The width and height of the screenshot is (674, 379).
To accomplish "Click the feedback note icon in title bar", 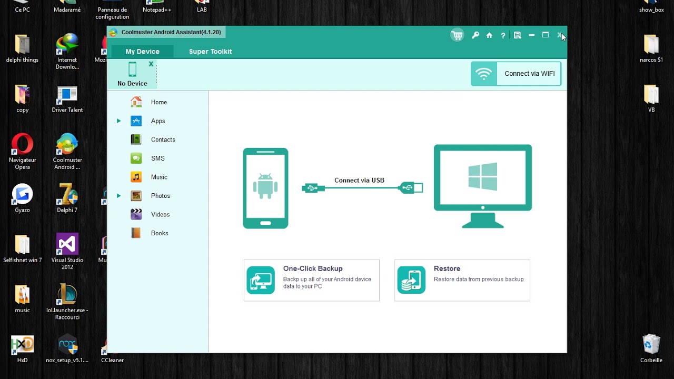I will (517, 35).
